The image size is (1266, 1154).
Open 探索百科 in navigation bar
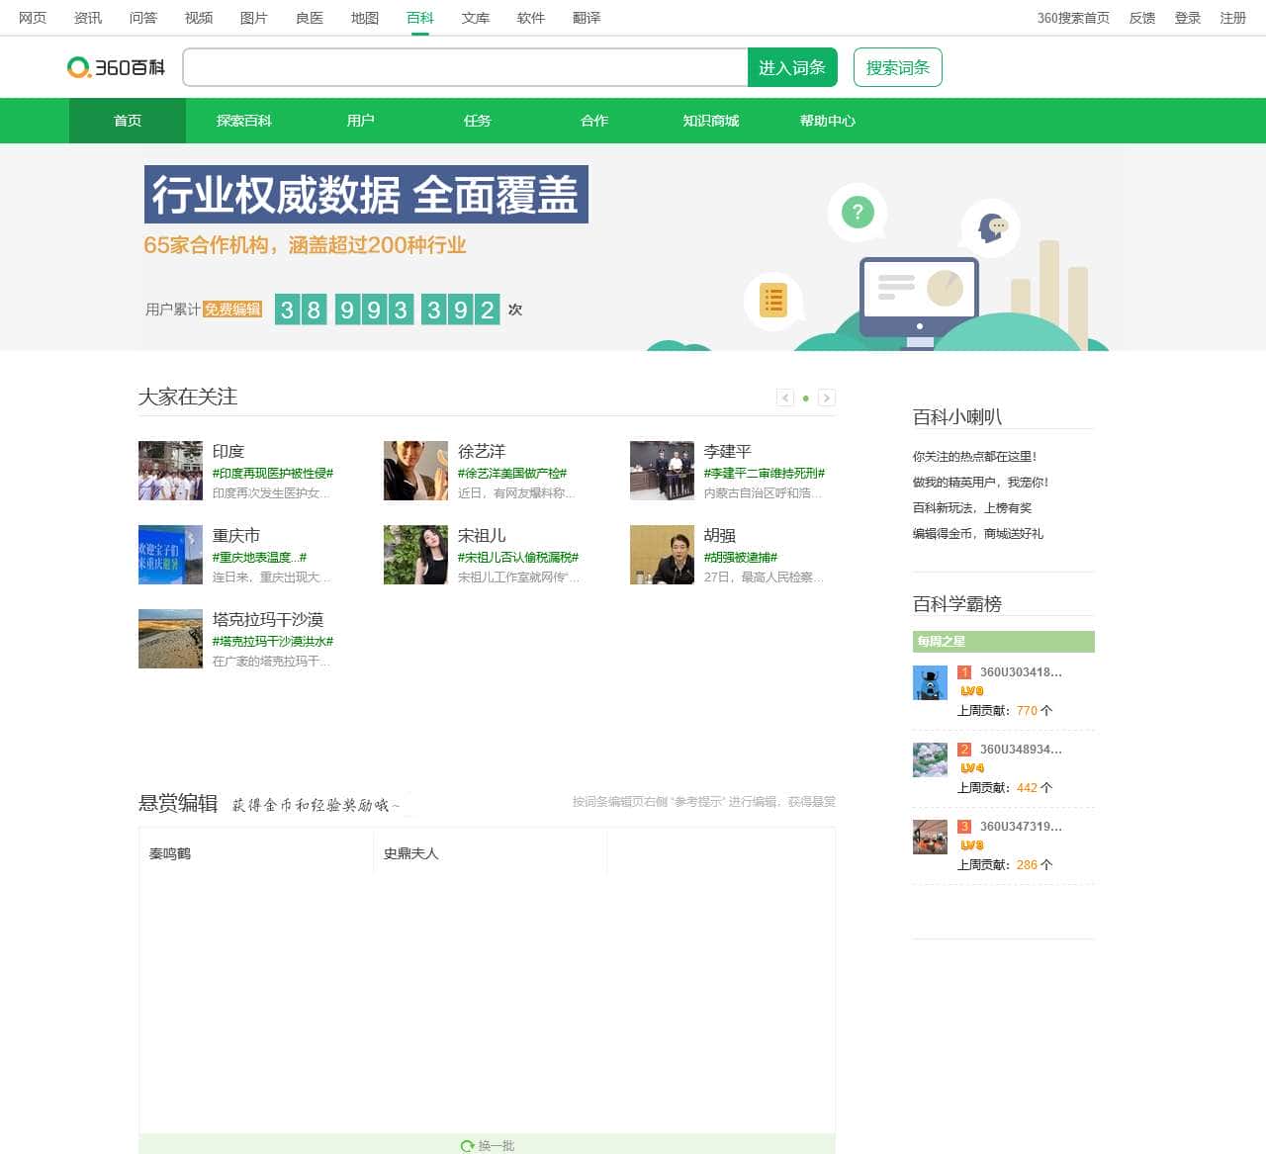click(244, 121)
